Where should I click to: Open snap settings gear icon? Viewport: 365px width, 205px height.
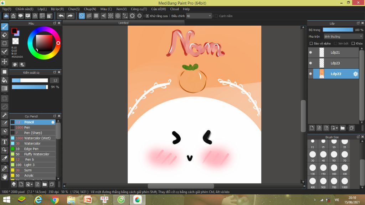tap(139, 16)
